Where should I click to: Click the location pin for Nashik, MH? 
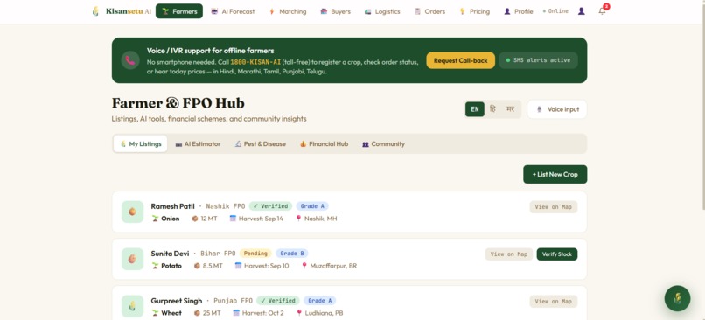(298, 219)
